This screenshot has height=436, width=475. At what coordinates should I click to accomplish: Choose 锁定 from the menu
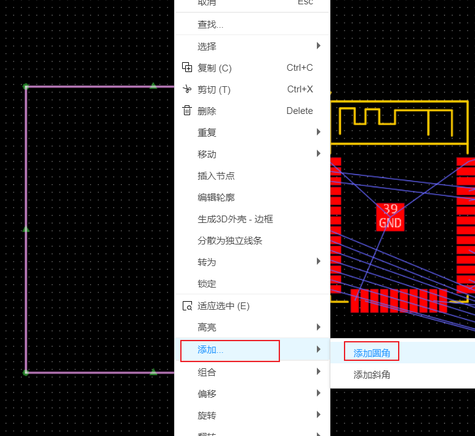[x=252, y=284]
